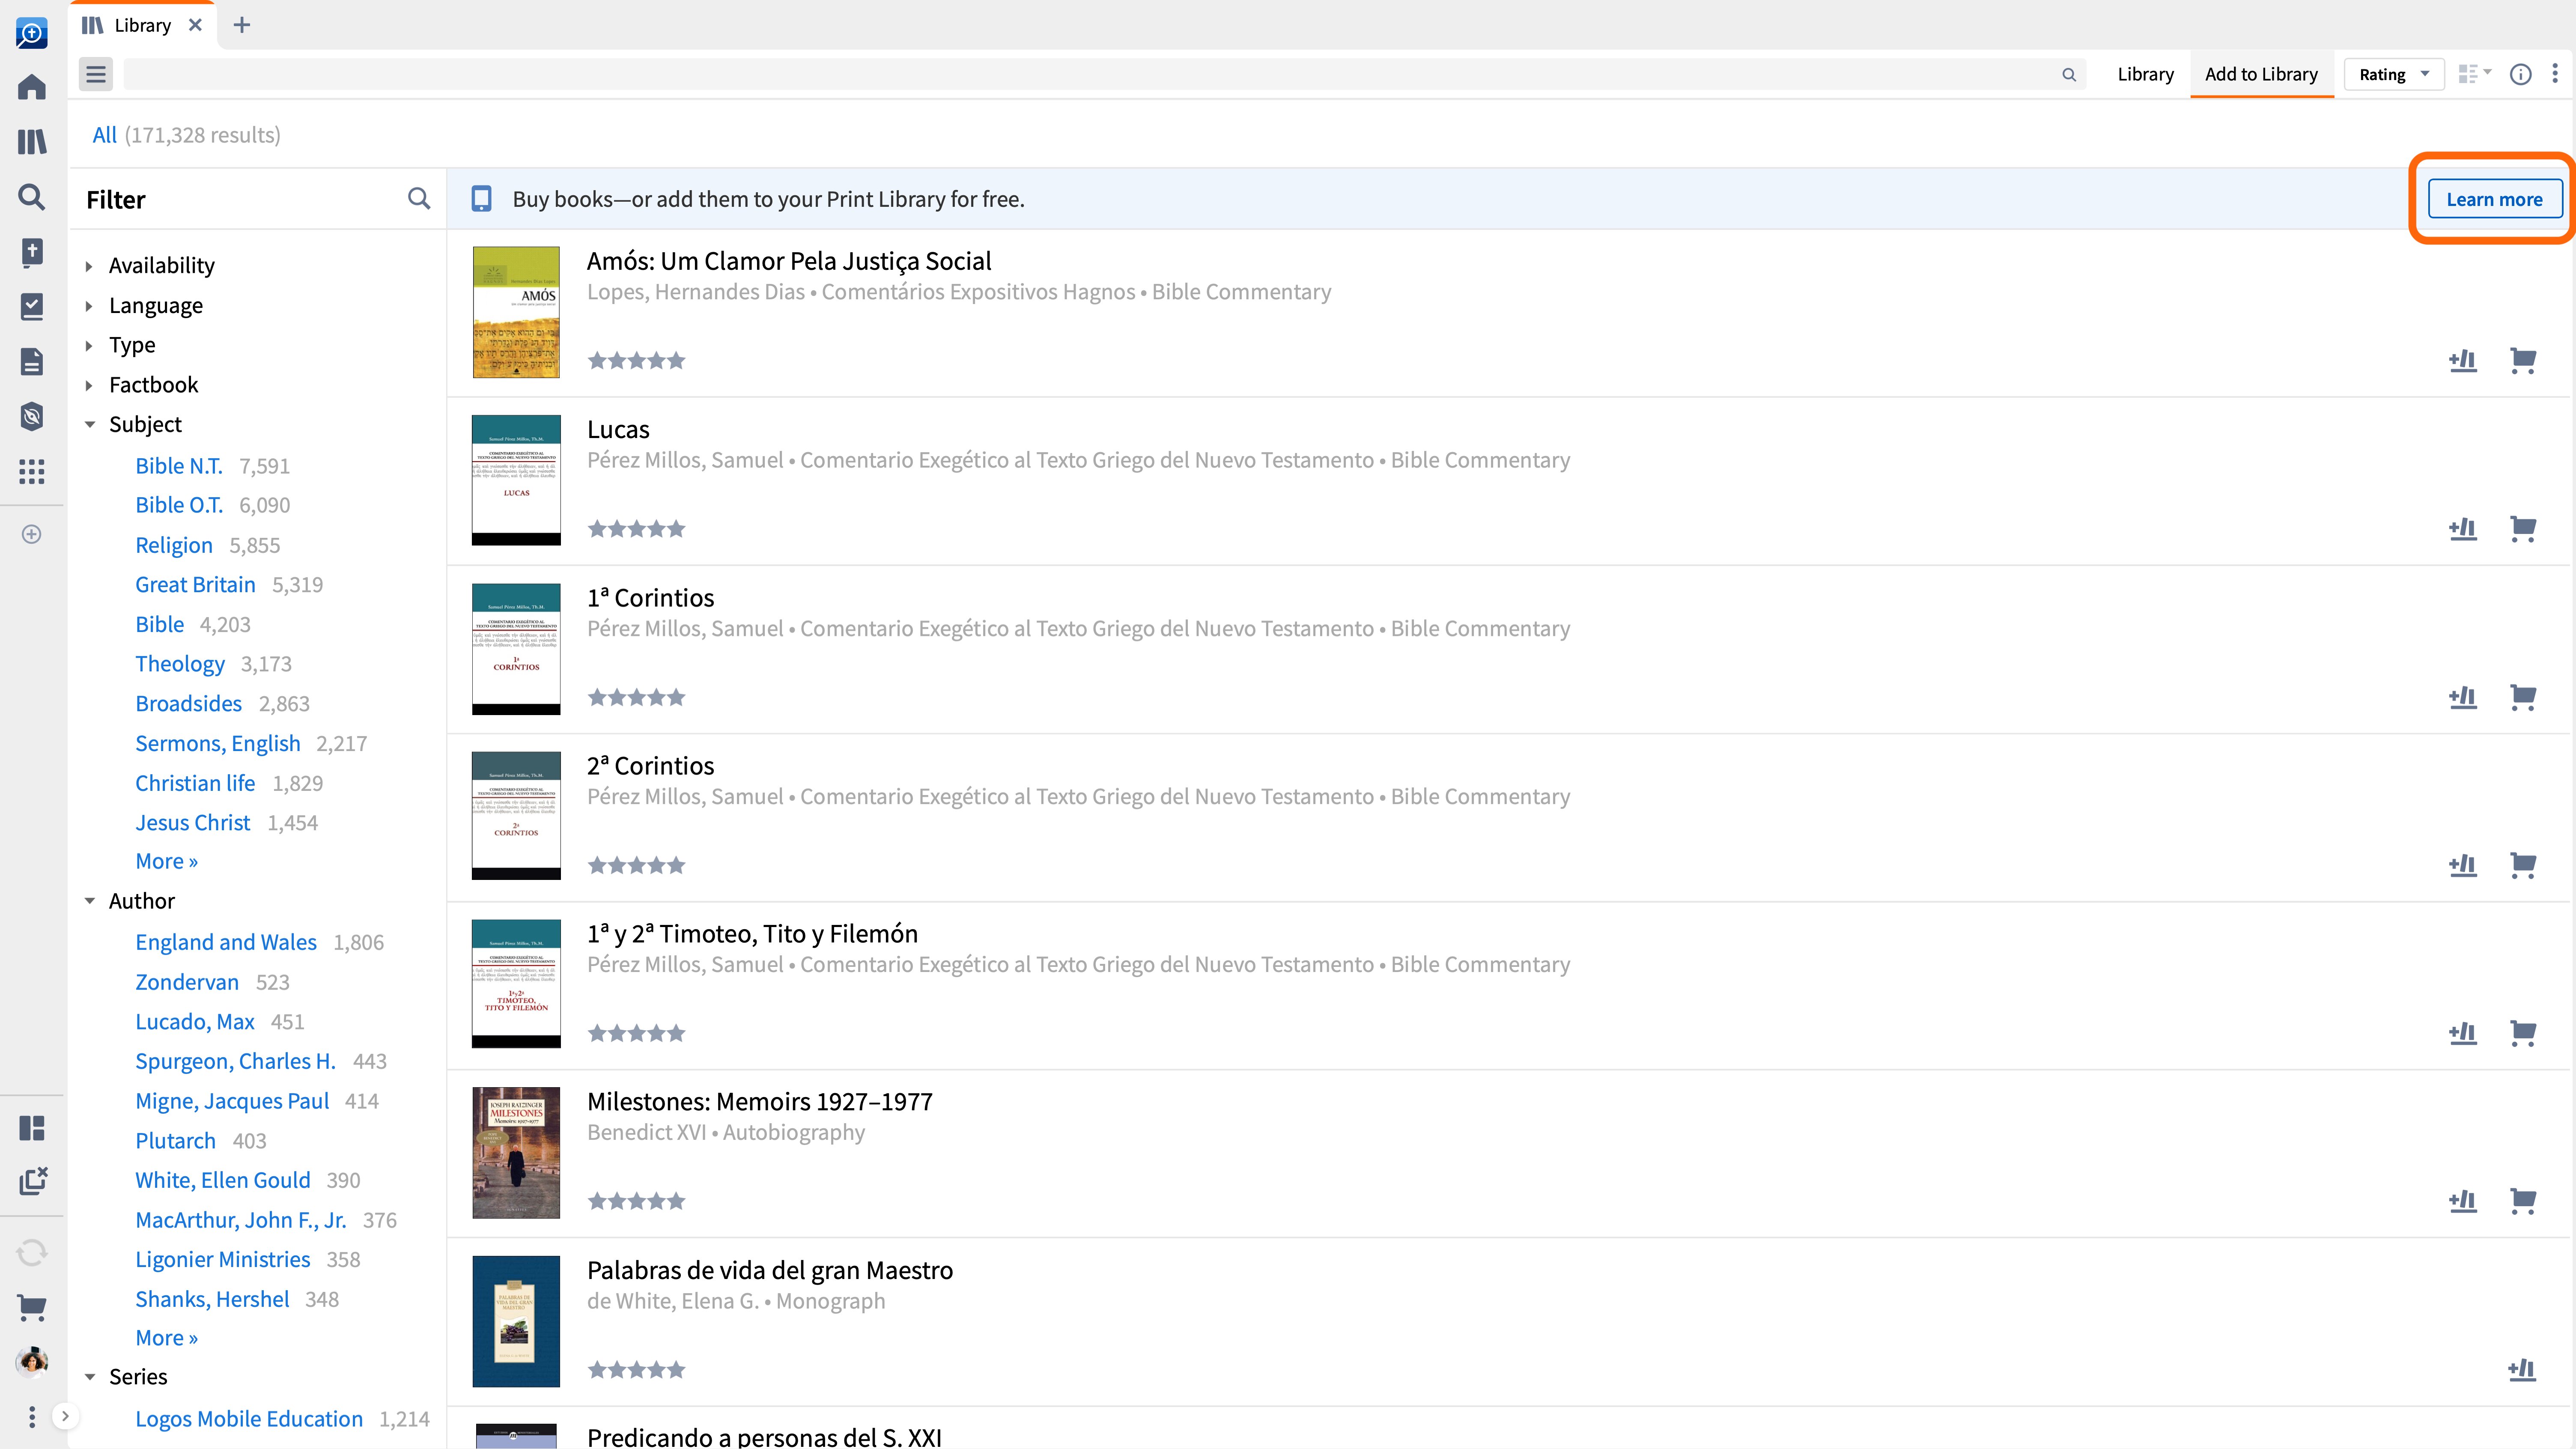Screen dimensions: 2576x1449
Task: Collapse the Author filter section
Action: (x=89, y=901)
